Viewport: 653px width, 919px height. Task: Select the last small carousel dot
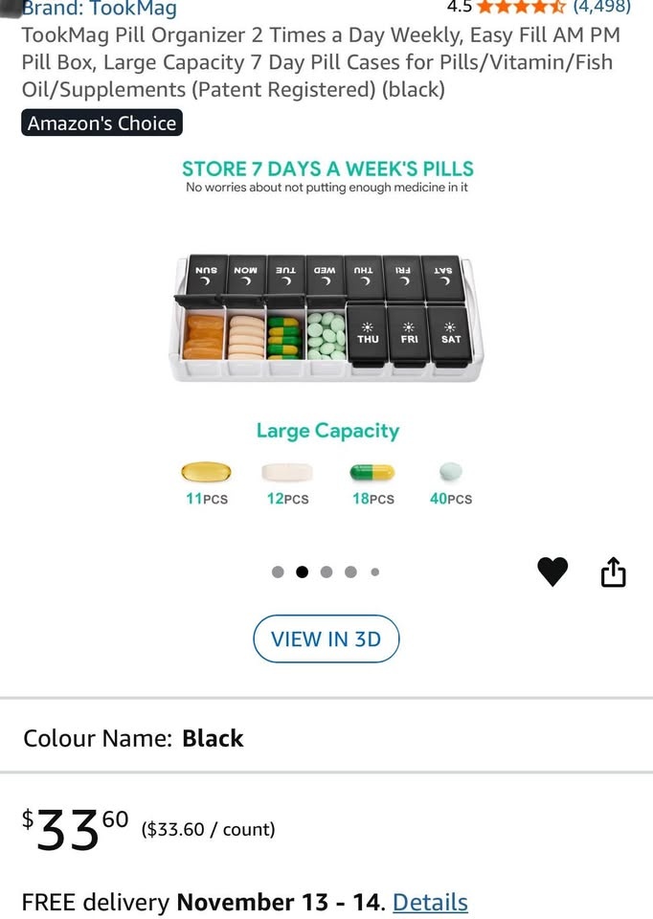point(374,572)
